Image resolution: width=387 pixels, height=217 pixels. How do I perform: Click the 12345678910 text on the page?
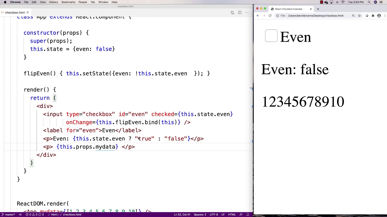303,102
